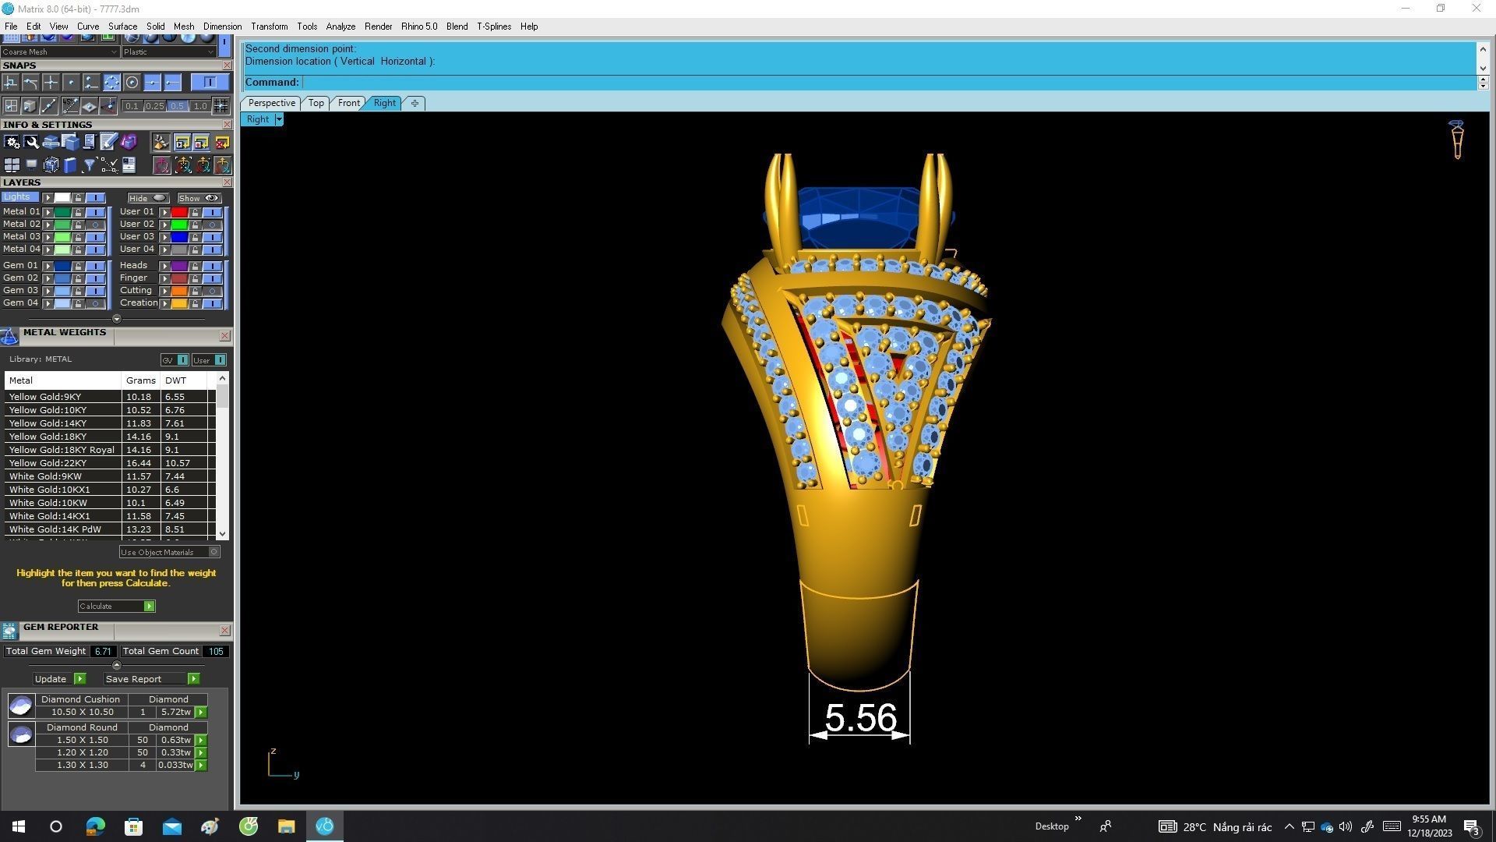
Task: Enable the circle center snap icon
Action: point(132,83)
